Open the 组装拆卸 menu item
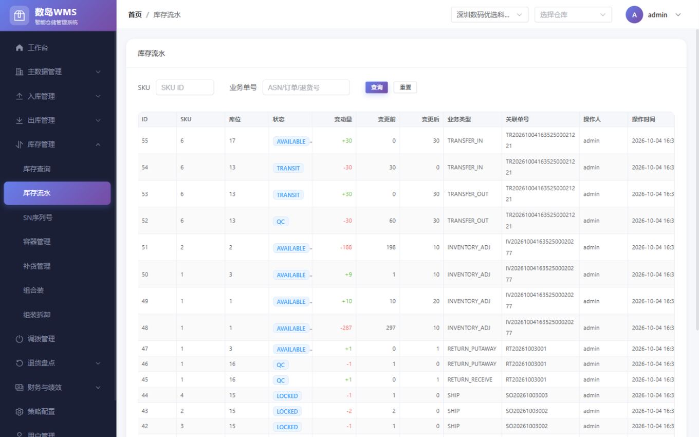This screenshot has height=437, width=699. click(x=57, y=315)
